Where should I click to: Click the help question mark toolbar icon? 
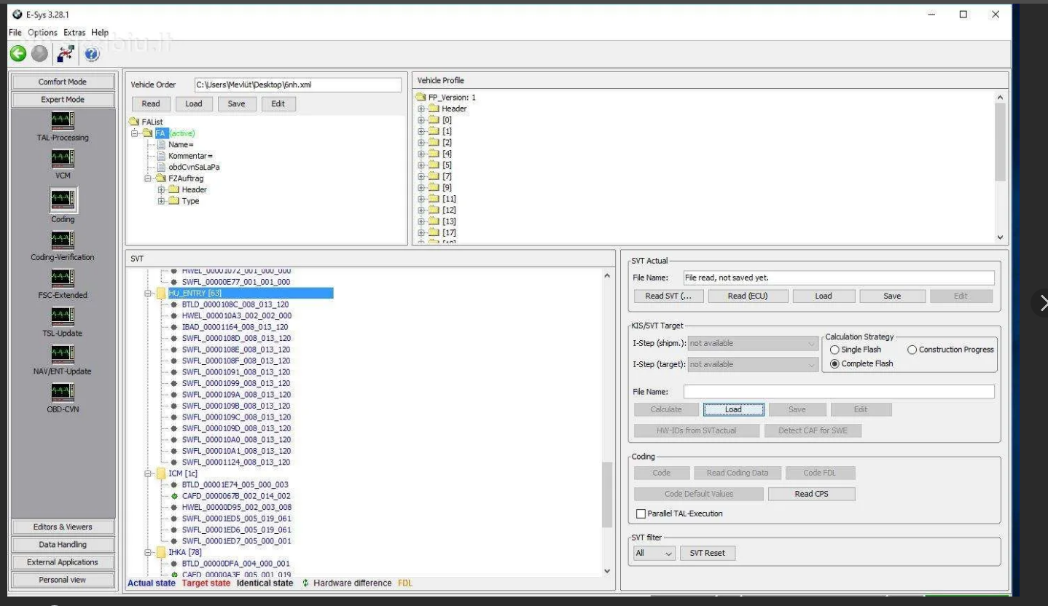coord(91,55)
